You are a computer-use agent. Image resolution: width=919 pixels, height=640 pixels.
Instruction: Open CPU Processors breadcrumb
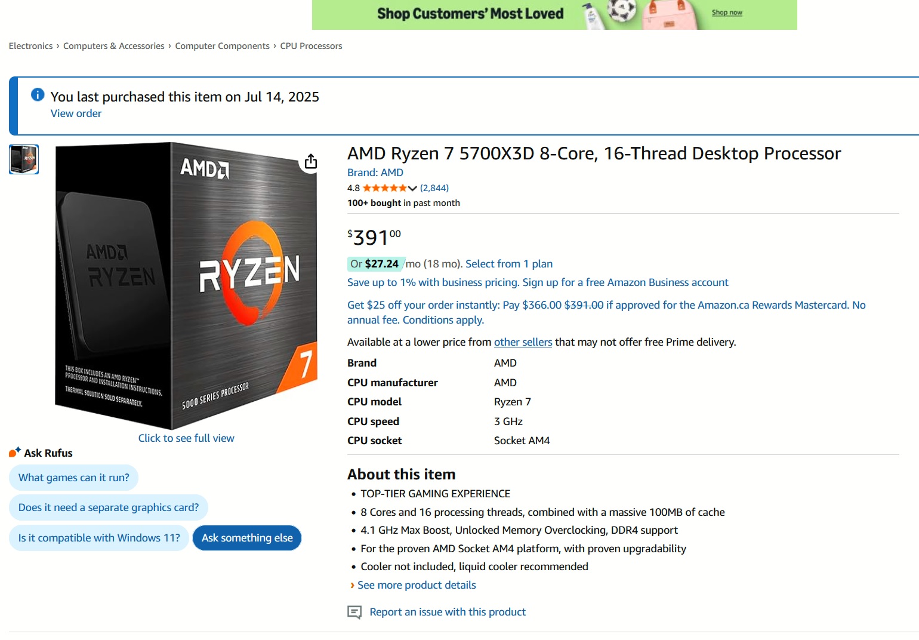311,46
